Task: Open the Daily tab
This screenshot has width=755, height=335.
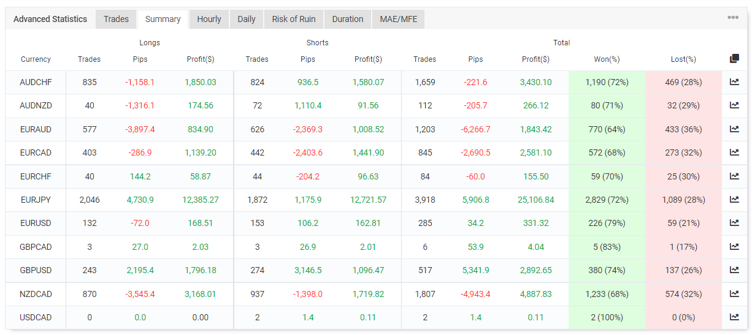Action: coord(247,19)
